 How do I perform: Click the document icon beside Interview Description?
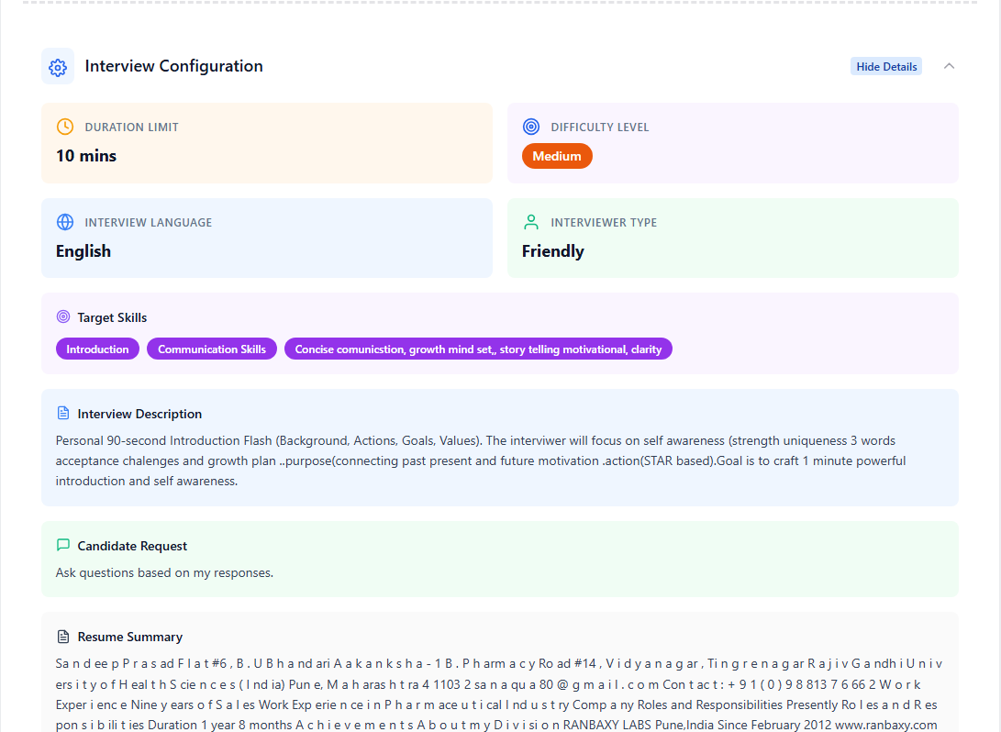point(63,414)
